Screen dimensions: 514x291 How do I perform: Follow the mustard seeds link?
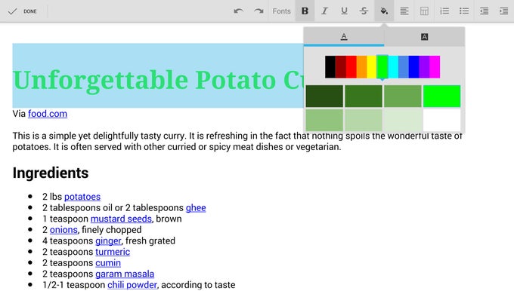coord(121,219)
